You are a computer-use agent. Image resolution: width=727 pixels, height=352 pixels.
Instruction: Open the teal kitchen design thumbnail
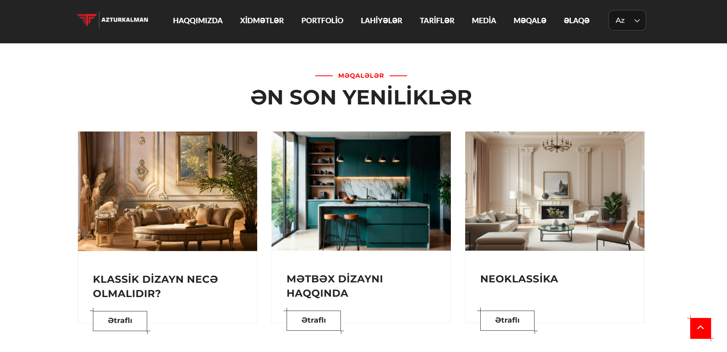pos(361,191)
